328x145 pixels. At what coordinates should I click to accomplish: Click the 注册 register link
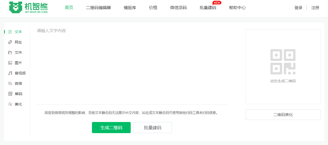[315, 8]
